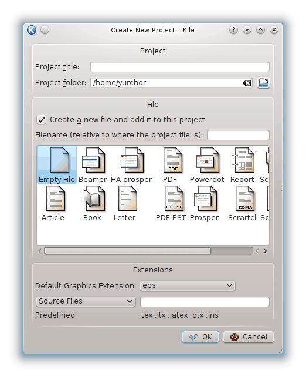The height and width of the screenshot is (377, 306).
Task: Choose the Beamer template icon
Action: tap(93, 165)
